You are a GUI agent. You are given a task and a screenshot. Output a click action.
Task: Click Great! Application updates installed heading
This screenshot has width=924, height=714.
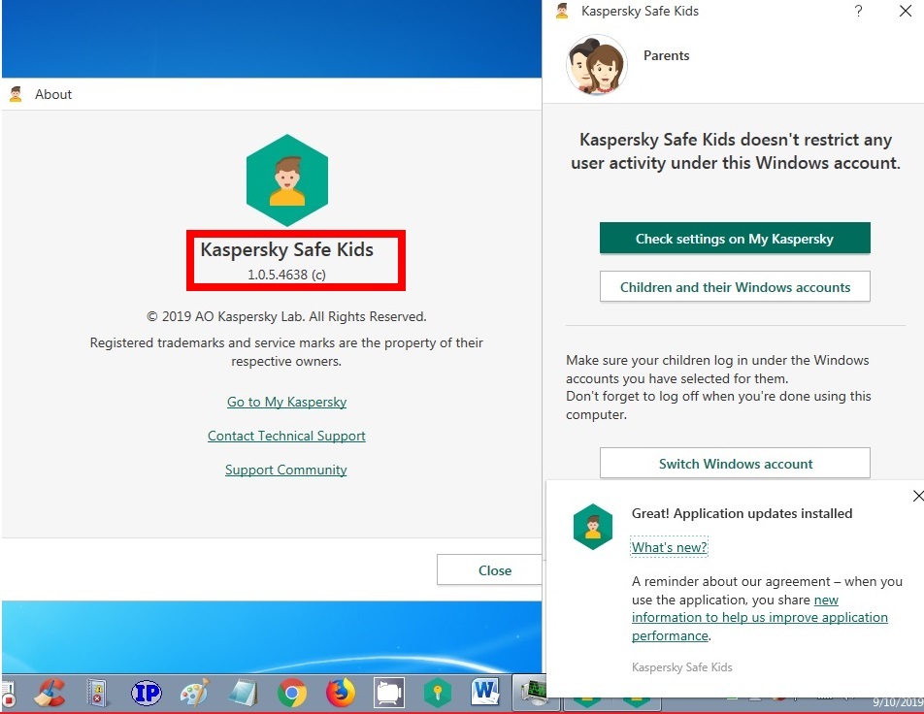[x=742, y=513]
